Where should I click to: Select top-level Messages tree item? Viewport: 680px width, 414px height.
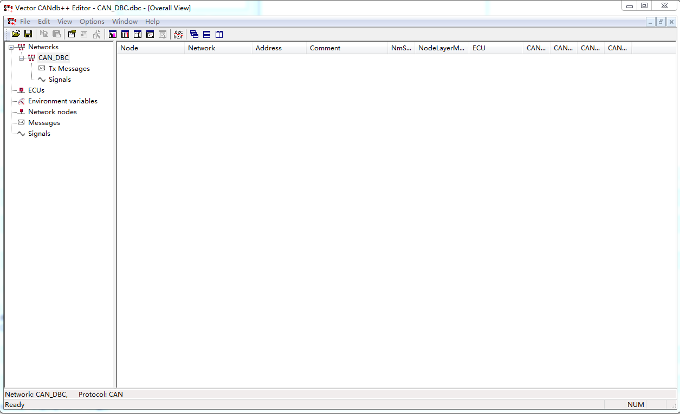pyautogui.click(x=44, y=123)
